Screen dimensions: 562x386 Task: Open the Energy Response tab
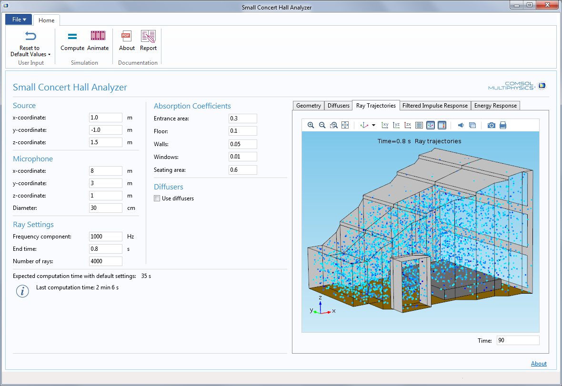point(495,106)
